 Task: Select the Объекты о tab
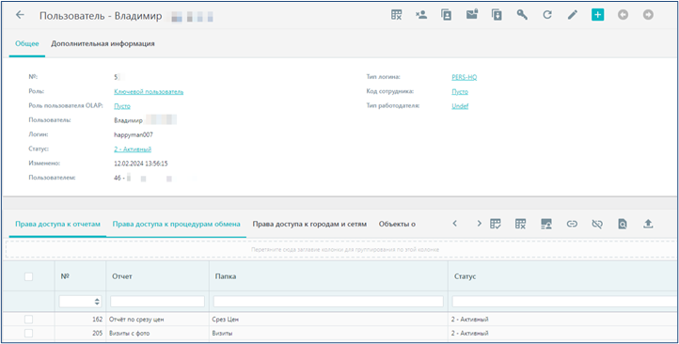[x=397, y=224]
